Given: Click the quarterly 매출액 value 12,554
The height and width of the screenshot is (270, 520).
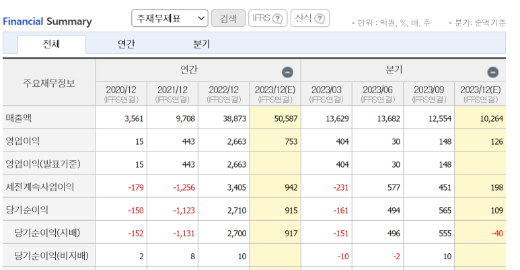Looking at the screenshot, I should pos(440,119).
